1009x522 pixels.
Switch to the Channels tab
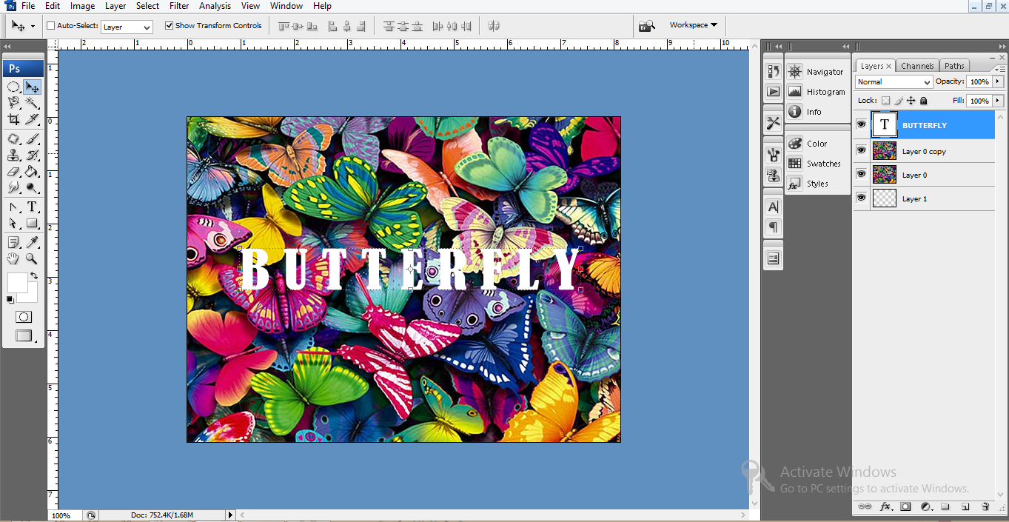pos(917,66)
